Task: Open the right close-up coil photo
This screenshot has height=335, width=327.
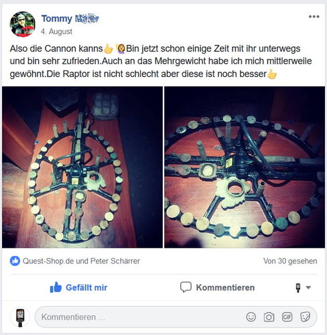Action: [x=245, y=167]
